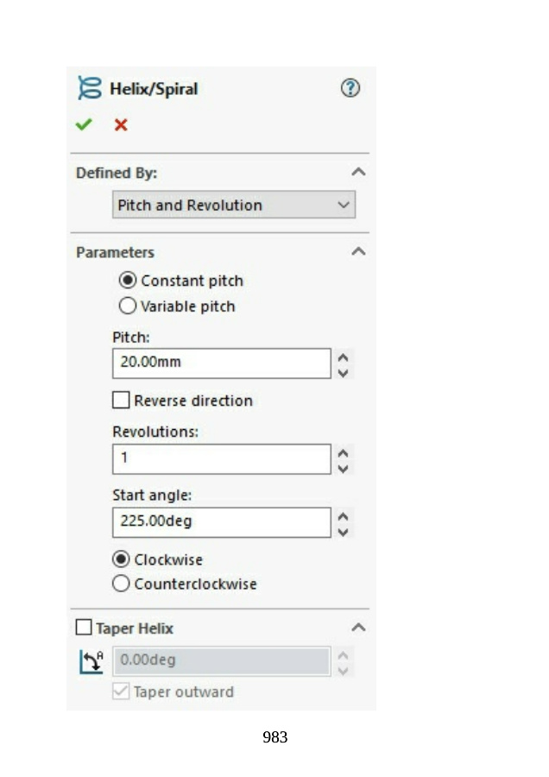Increase the Pitch value with up arrow

(x=344, y=357)
